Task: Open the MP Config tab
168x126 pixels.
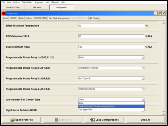Action: tap(94, 18)
